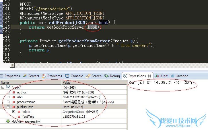Click the Console monitor icon
208x130 pixels.
67,76
